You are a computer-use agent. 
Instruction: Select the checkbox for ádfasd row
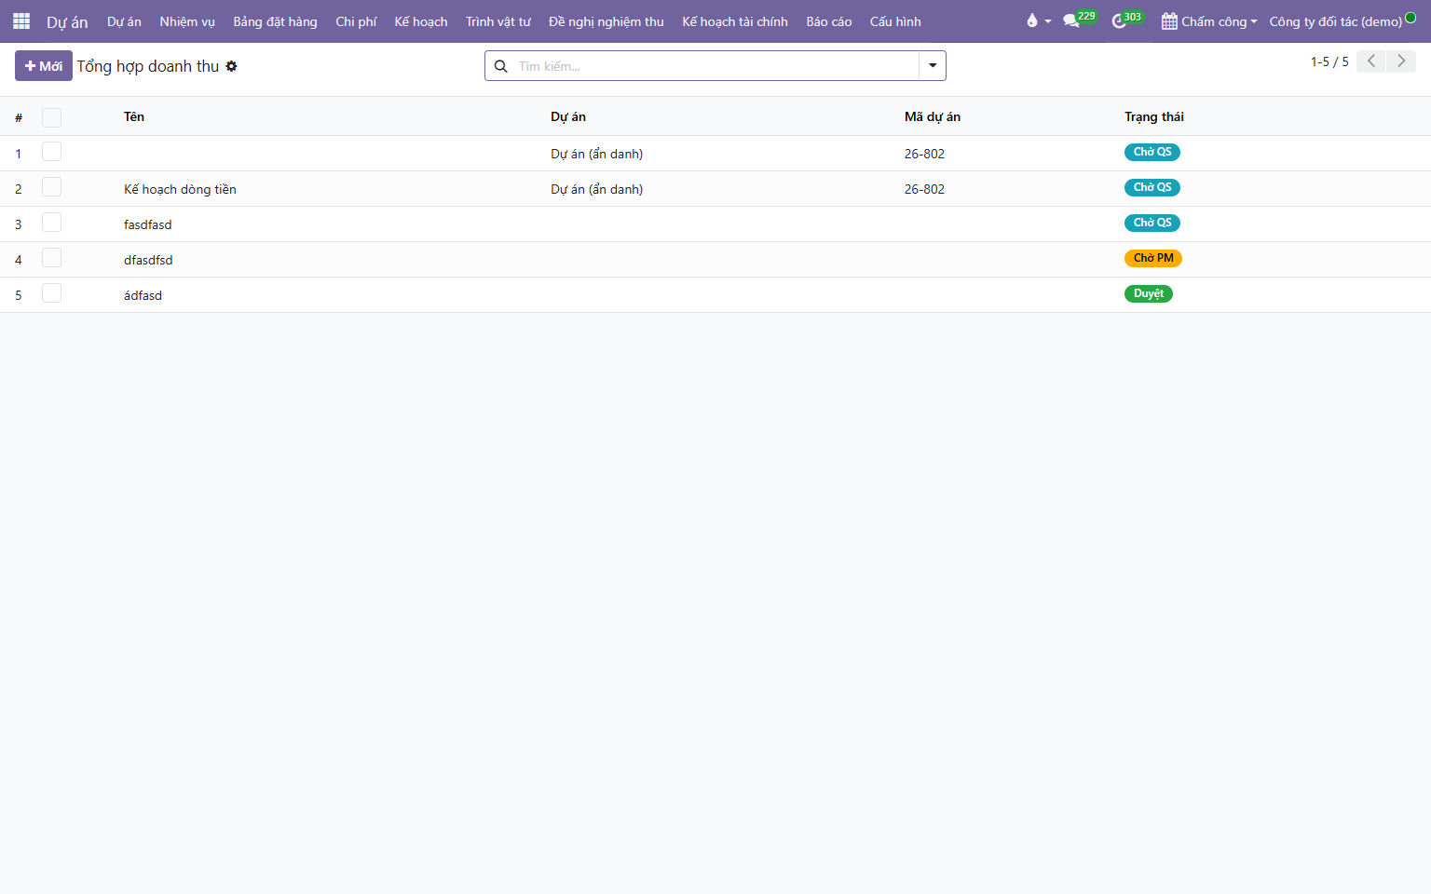click(52, 293)
